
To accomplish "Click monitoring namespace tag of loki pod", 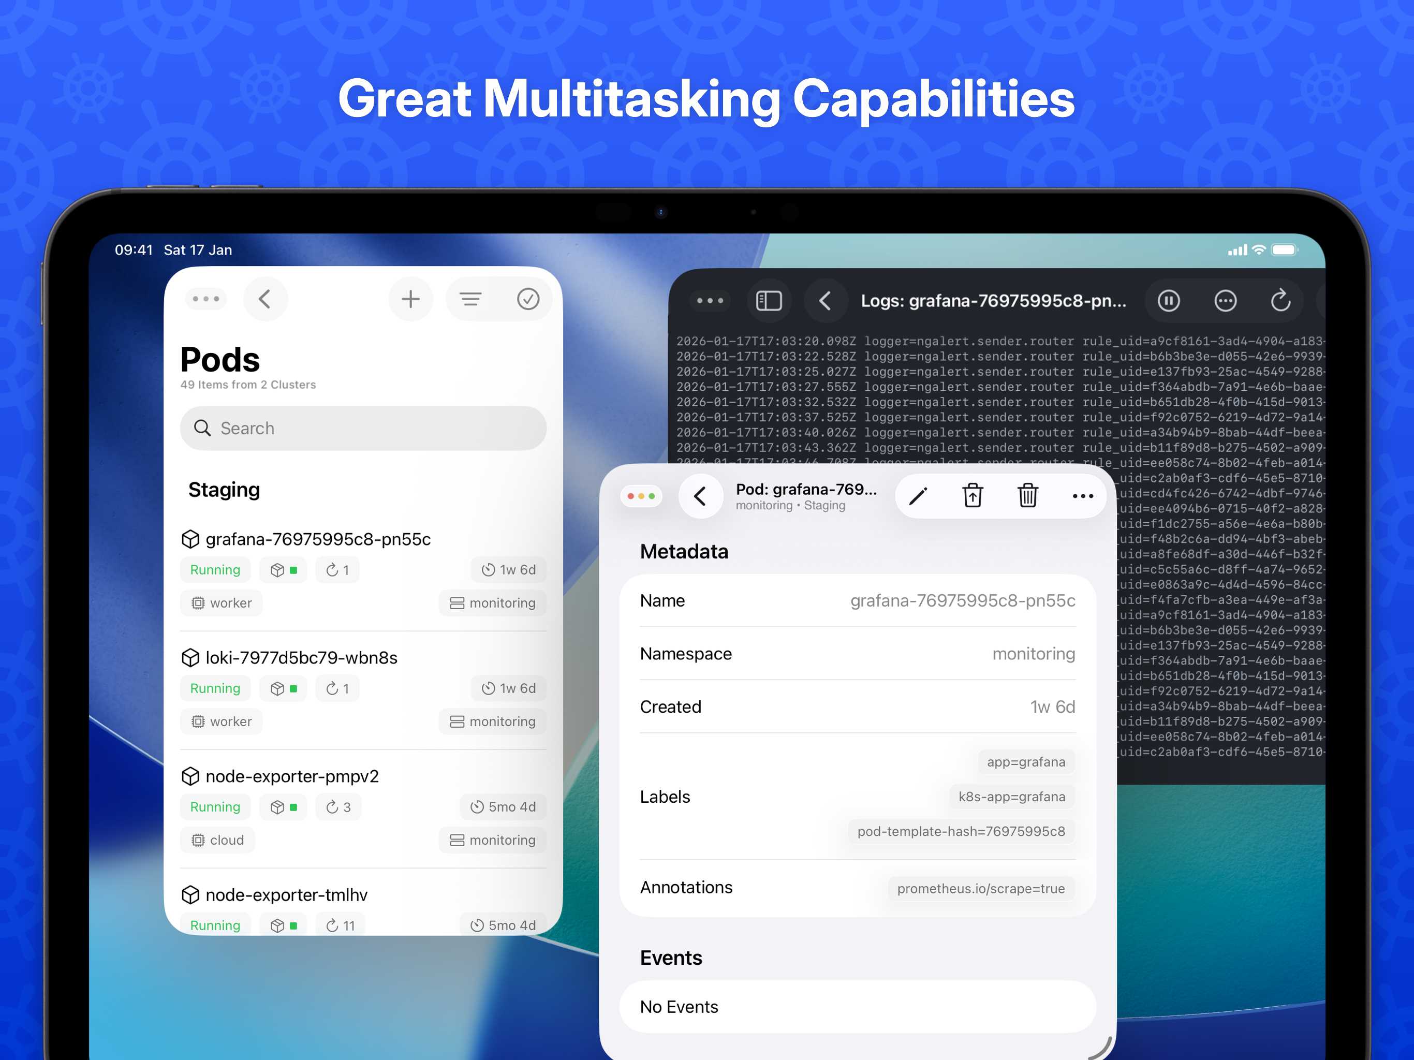I will click(x=493, y=723).
